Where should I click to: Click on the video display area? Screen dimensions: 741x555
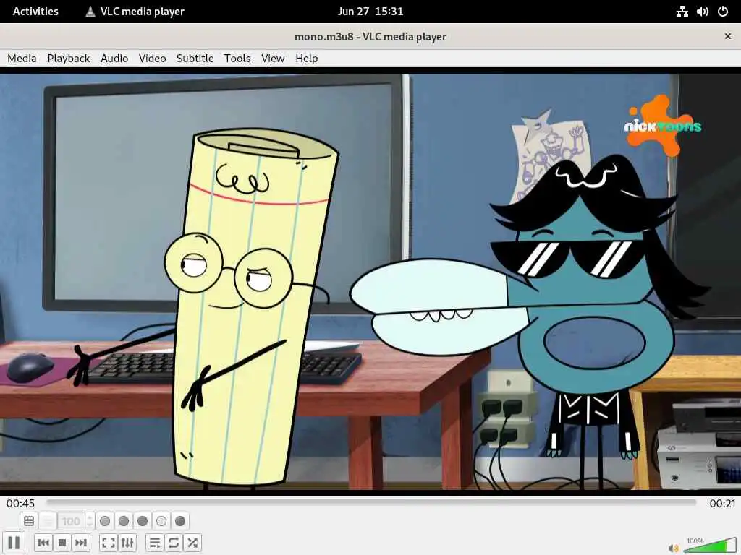point(370,281)
